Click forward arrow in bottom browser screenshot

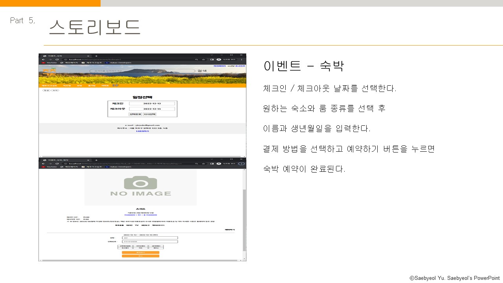click(x=50, y=164)
